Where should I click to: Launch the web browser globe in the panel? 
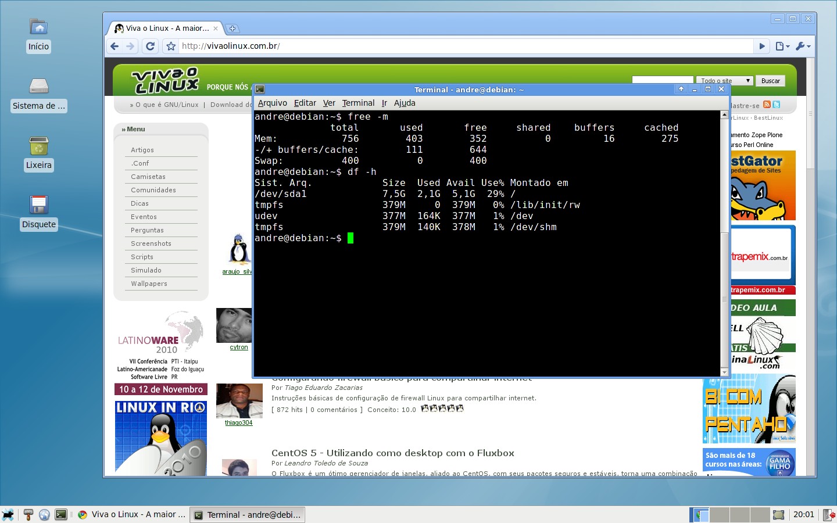[x=44, y=515]
